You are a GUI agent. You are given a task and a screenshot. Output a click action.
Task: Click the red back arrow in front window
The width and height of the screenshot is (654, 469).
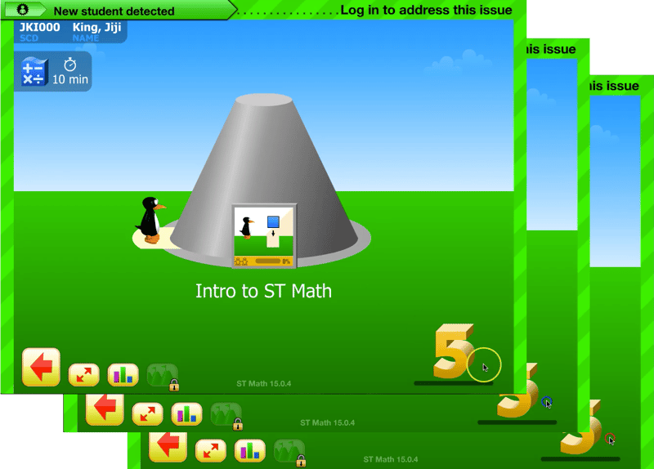41,367
